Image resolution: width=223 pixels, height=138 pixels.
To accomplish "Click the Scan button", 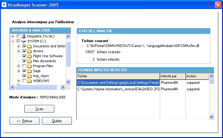I will click(x=39, y=109).
